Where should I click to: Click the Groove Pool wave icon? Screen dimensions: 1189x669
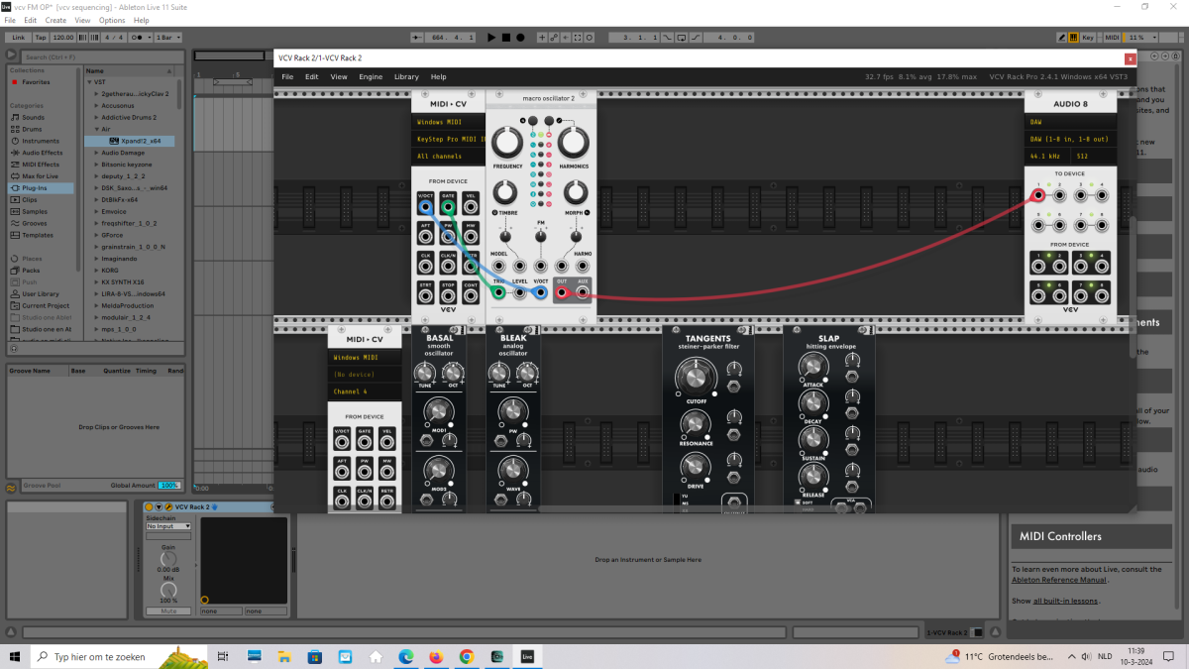point(11,487)
